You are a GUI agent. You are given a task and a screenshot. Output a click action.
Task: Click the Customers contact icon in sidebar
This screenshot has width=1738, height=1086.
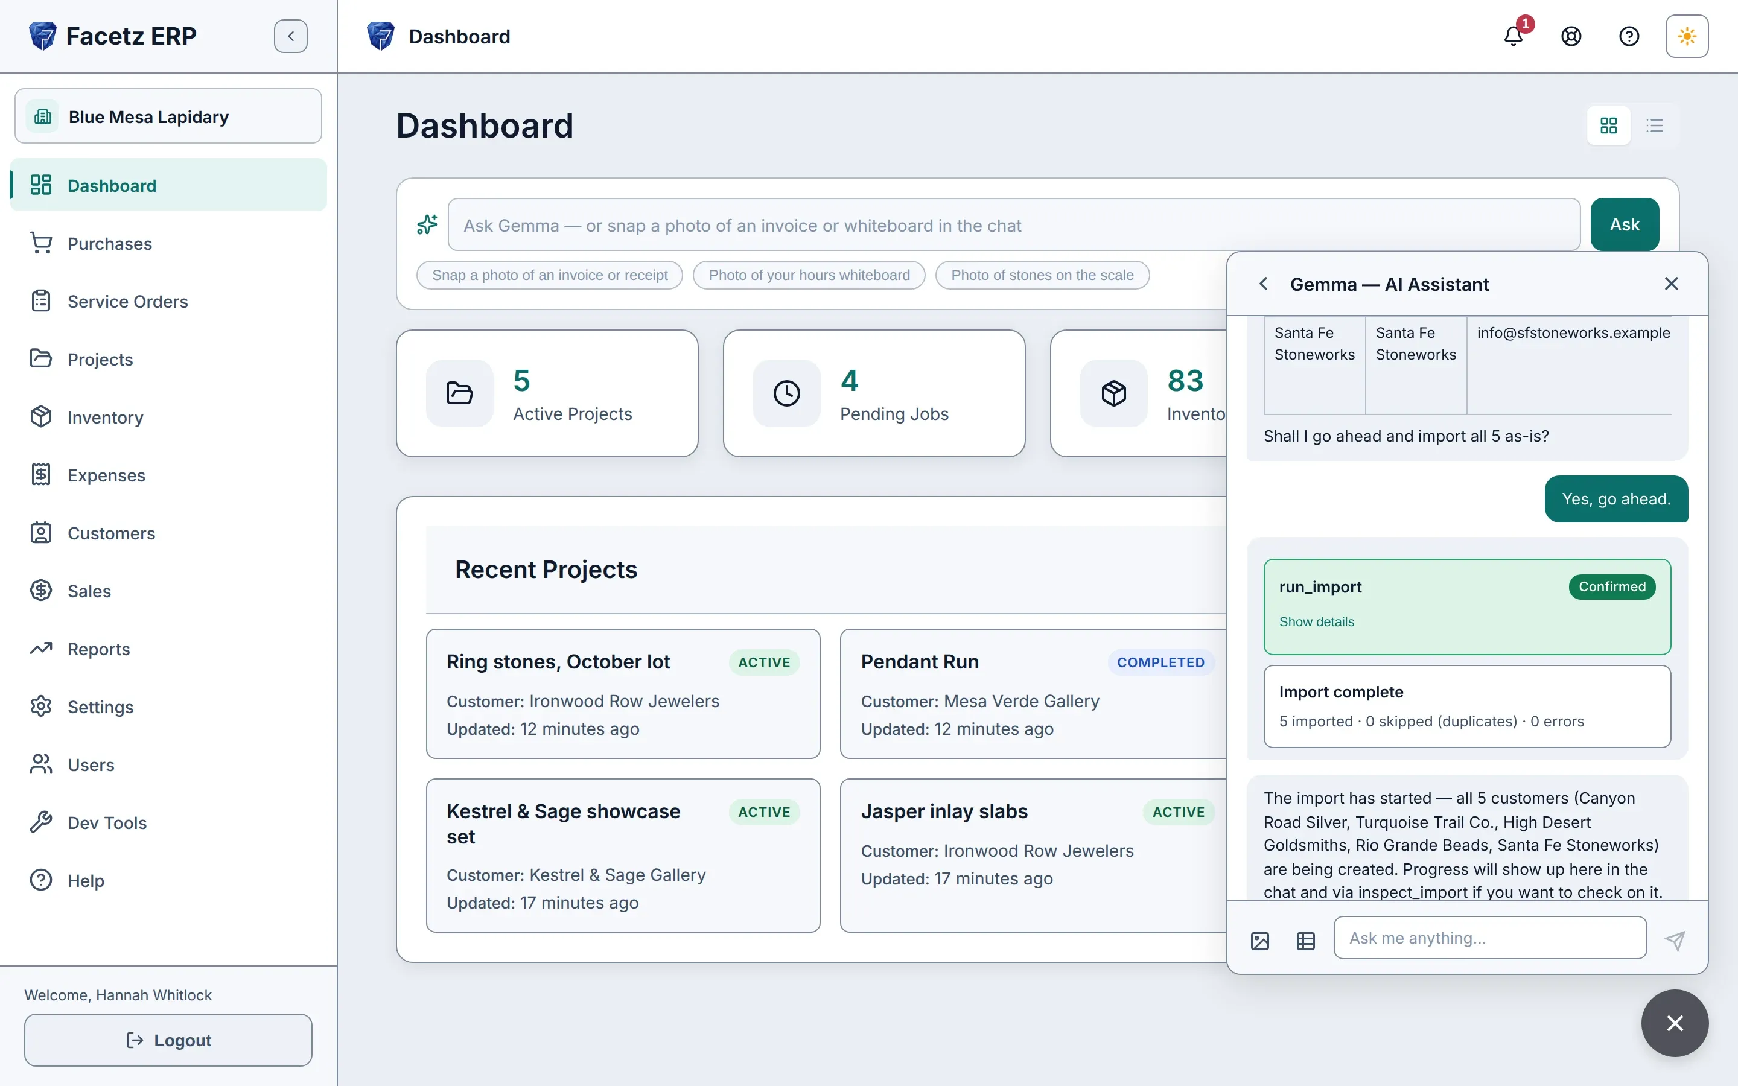click(41, 533)
